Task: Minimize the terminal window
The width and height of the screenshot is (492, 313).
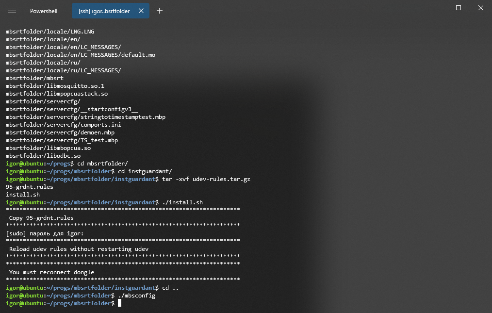Action: coord(436,8)
